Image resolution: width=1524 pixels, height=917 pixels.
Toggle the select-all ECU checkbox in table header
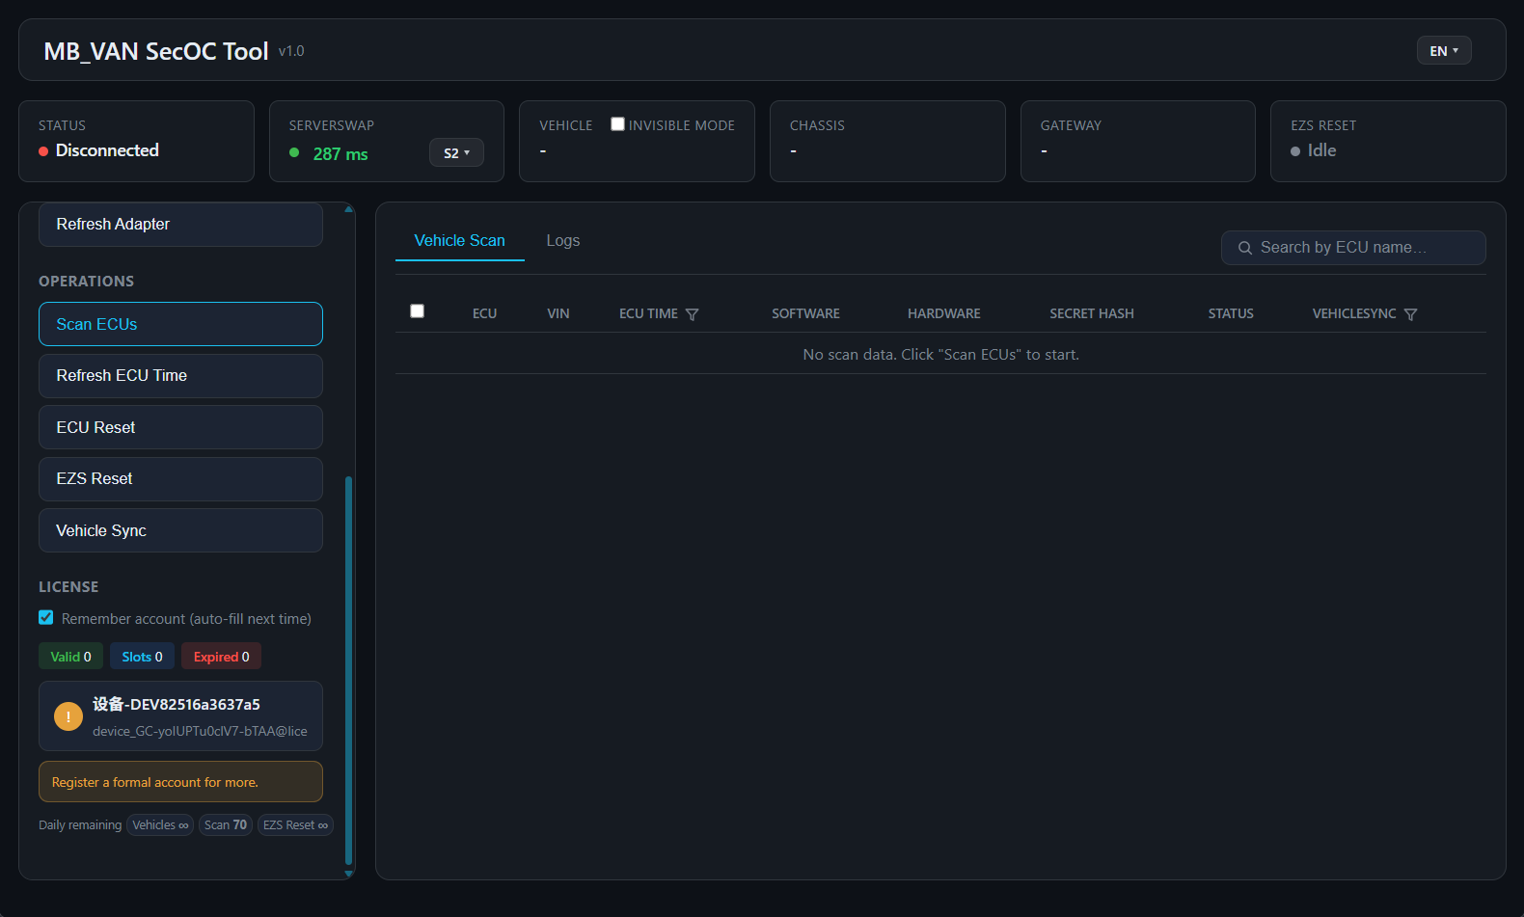(x=417, y=310)
